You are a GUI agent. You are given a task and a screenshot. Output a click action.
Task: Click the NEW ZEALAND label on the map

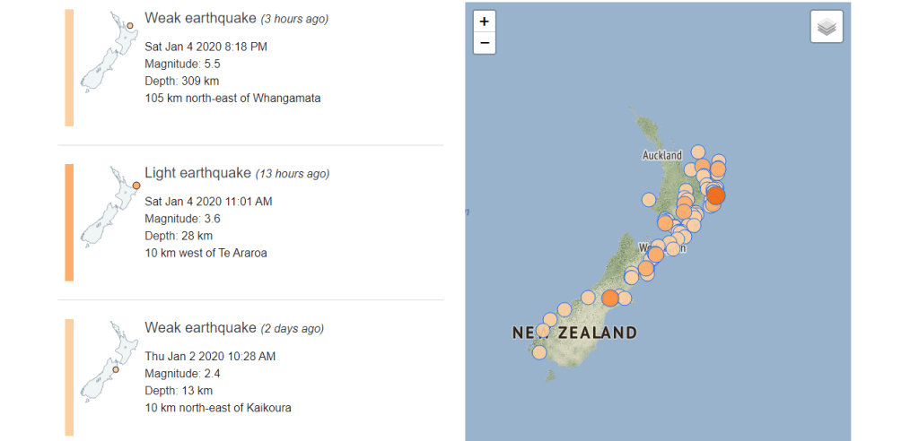(x=574, y=333)
